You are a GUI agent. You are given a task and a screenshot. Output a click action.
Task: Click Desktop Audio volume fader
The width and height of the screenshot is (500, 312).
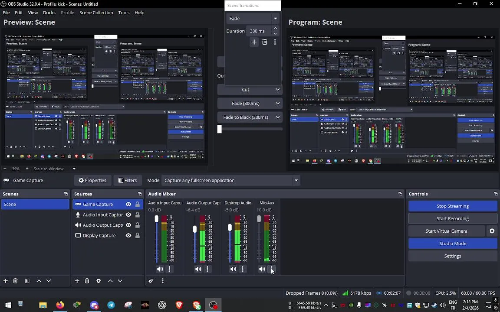click(x=230, y=227)
